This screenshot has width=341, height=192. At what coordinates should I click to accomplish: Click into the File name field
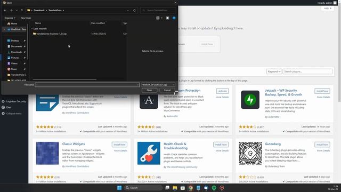[86, 85]
